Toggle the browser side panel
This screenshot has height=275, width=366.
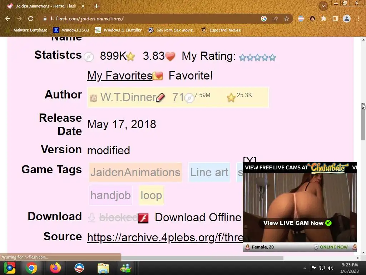[x=335, y=19]
